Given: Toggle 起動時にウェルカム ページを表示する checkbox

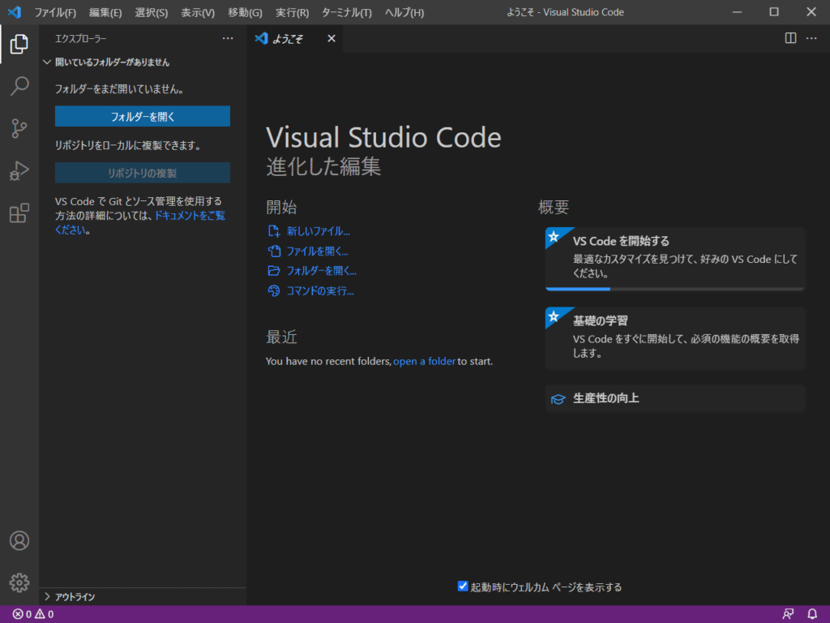Looking at the screenshot, I should (x=463, y=586).
